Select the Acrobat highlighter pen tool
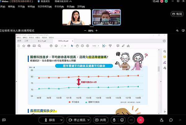 [123, 46]
